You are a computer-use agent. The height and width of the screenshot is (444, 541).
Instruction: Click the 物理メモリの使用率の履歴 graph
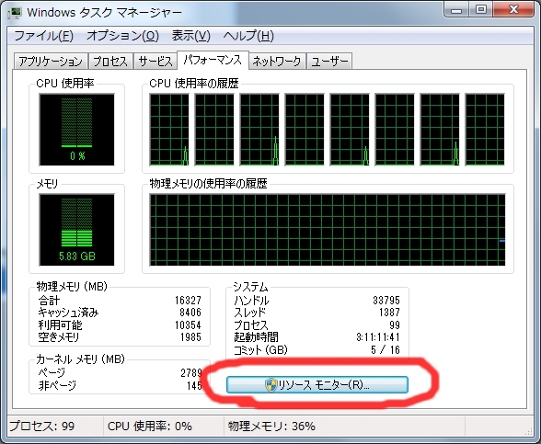[x=328, y=230]
